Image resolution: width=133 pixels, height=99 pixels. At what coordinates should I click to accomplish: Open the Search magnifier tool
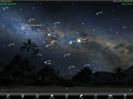8,96
